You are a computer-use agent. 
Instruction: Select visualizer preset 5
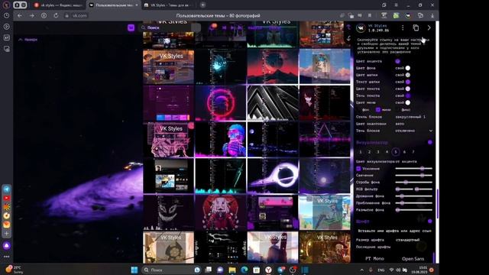(396, 152)
